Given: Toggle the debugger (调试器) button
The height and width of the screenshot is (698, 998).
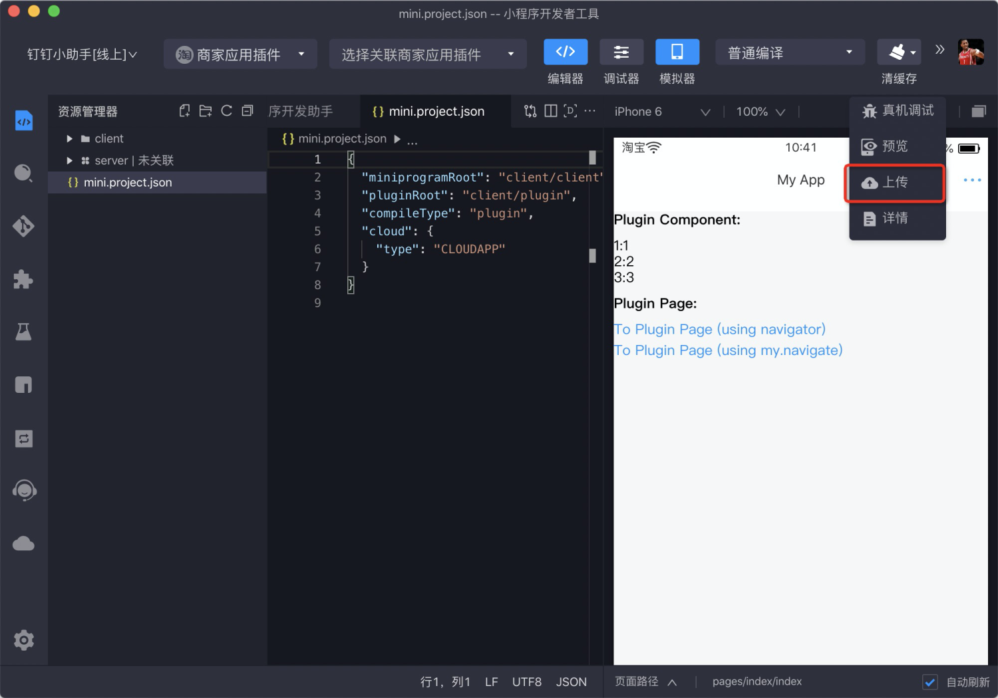Looking at the screenshot, I should point(621,52).
